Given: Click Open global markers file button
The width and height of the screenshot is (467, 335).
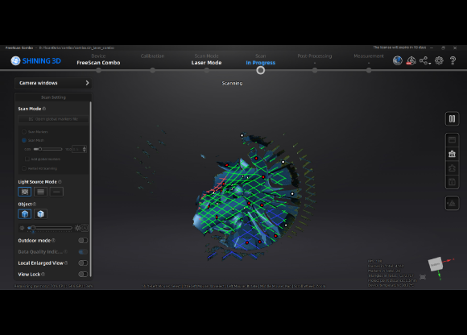Looking at the screenshot, I should point(54,119).
